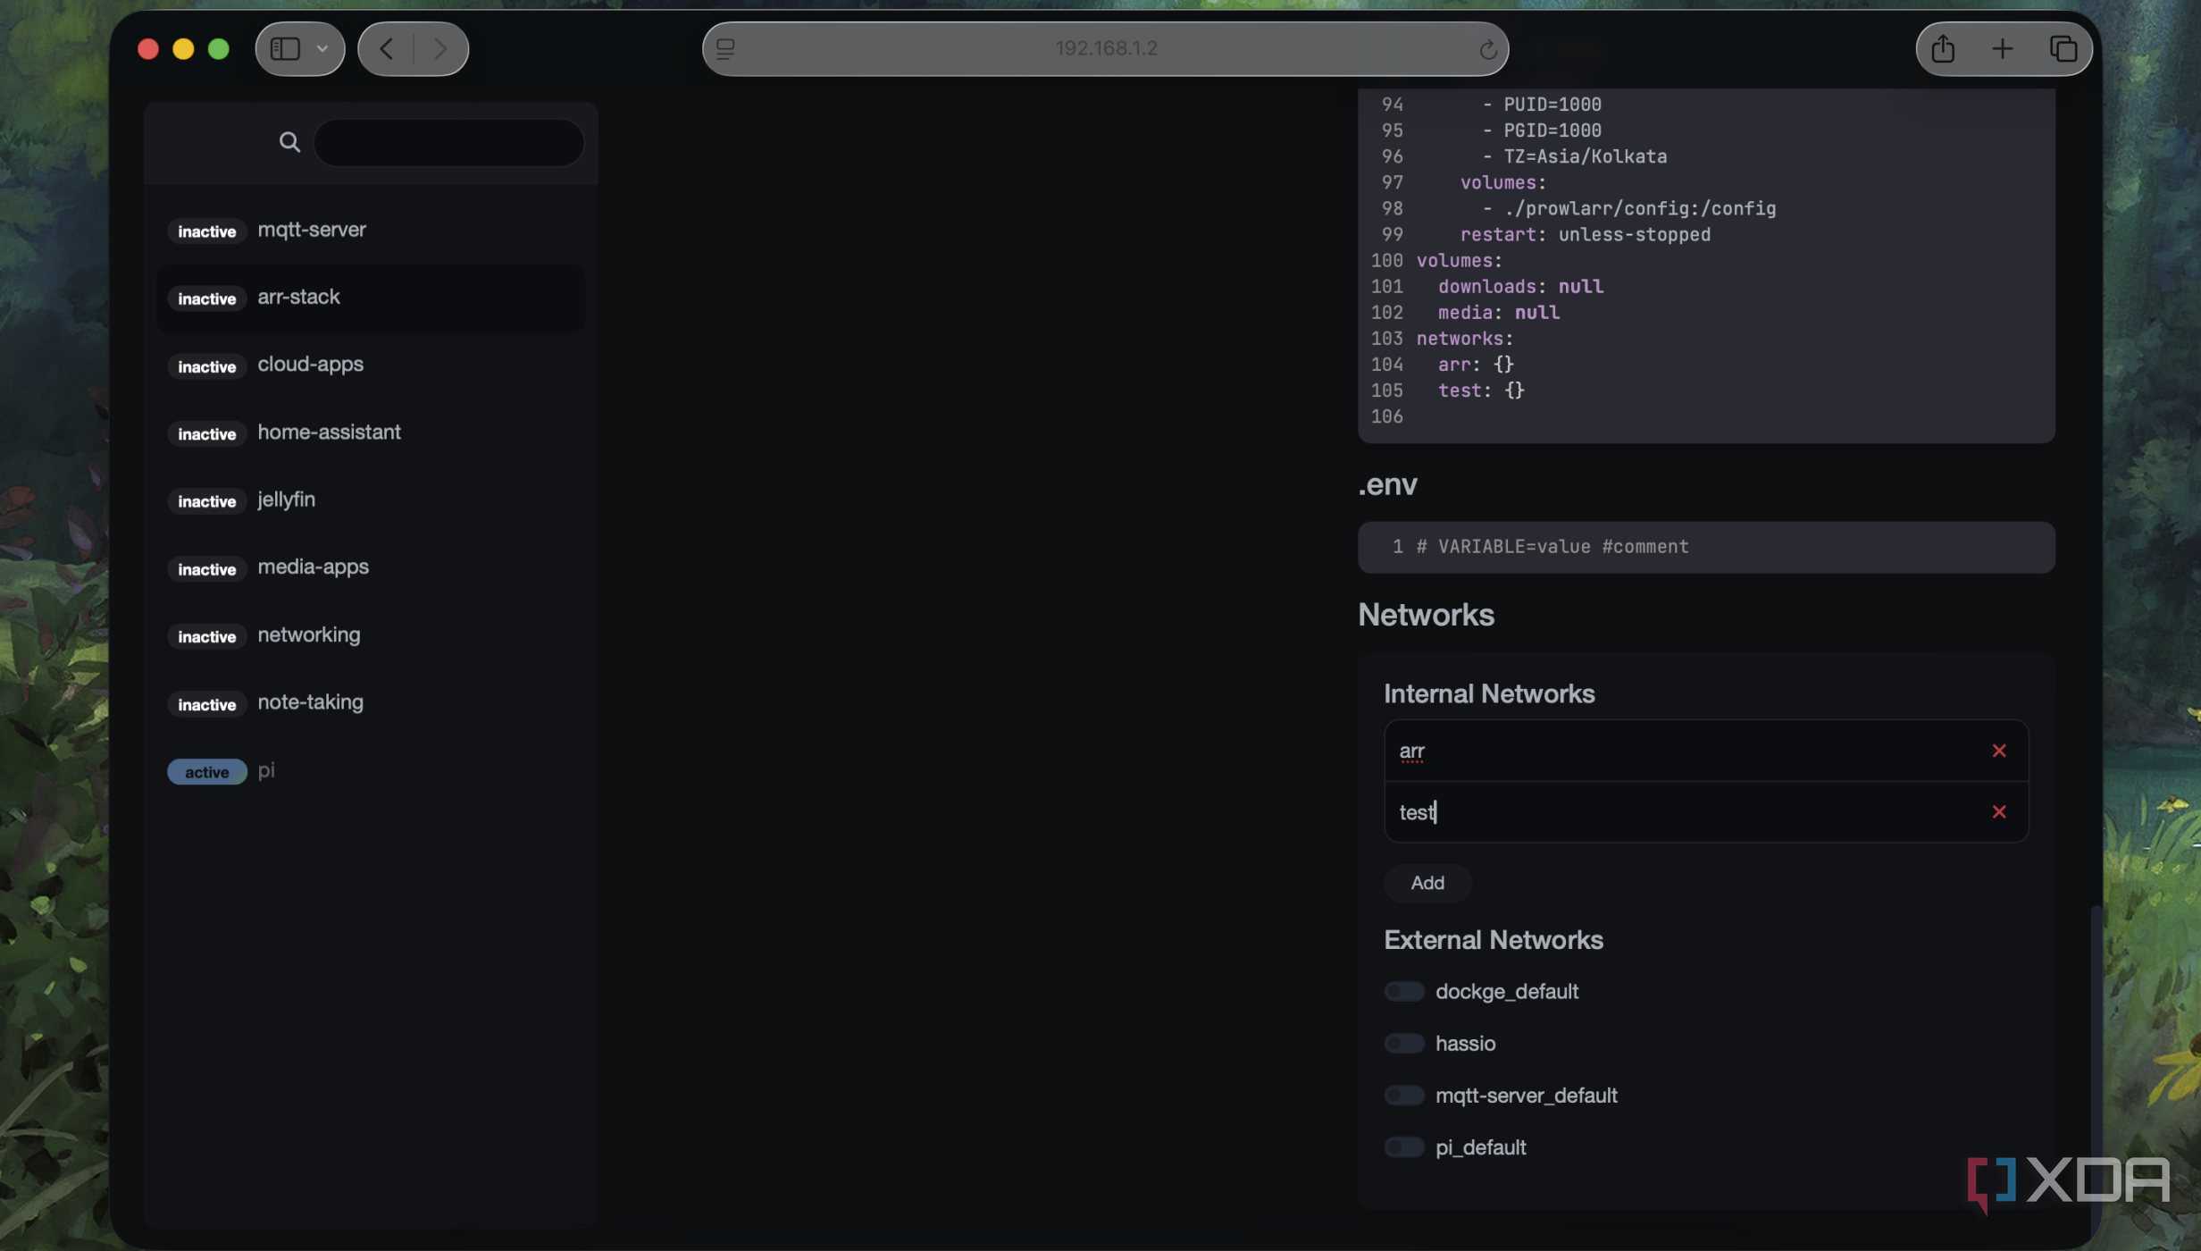Click compose line 'media: null'
The width and height of the screenshot is (2201, 1251).
tap(1498, 312)
